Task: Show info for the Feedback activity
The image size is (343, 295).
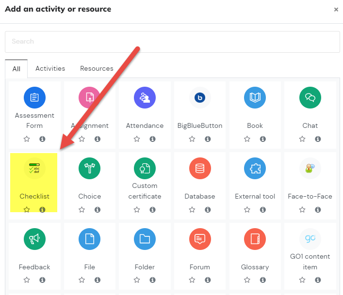Action: pyautogui.click(x=42, y=280)
